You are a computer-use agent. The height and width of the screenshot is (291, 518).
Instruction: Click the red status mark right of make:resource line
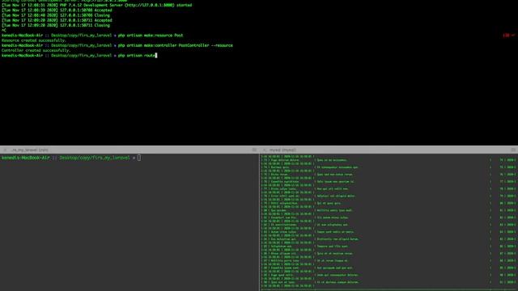(509, 36)
